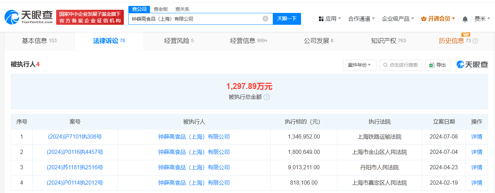
Task: Open case (2024)沪7101执308号
Action: (75, 137)
